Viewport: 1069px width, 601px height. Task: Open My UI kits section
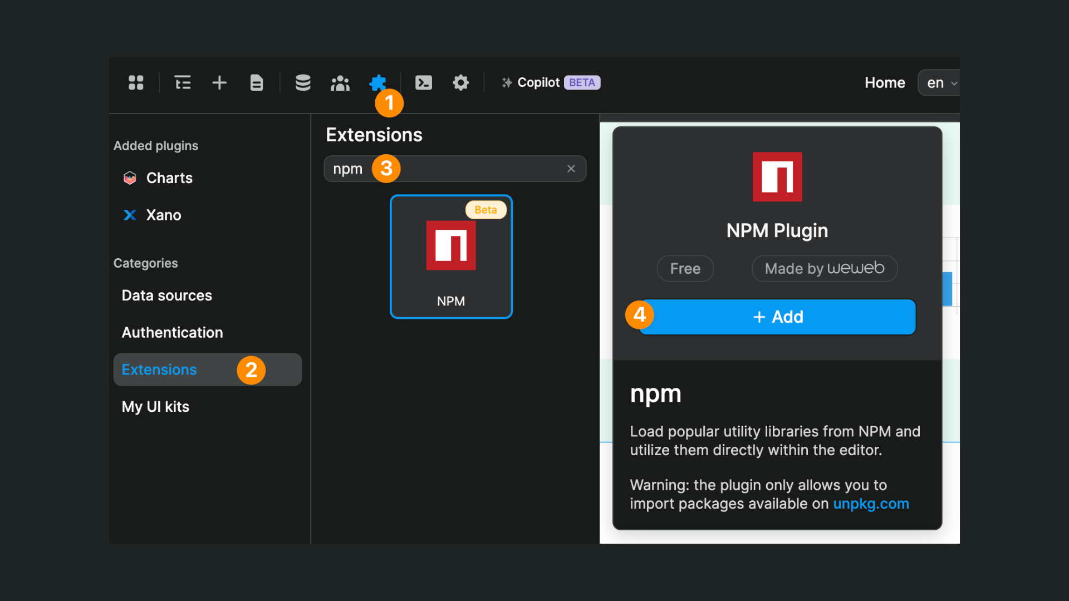click(155, 406)
